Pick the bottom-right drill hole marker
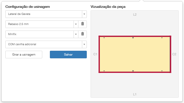This screenshot has height=103, width=184. coord(162,71)
